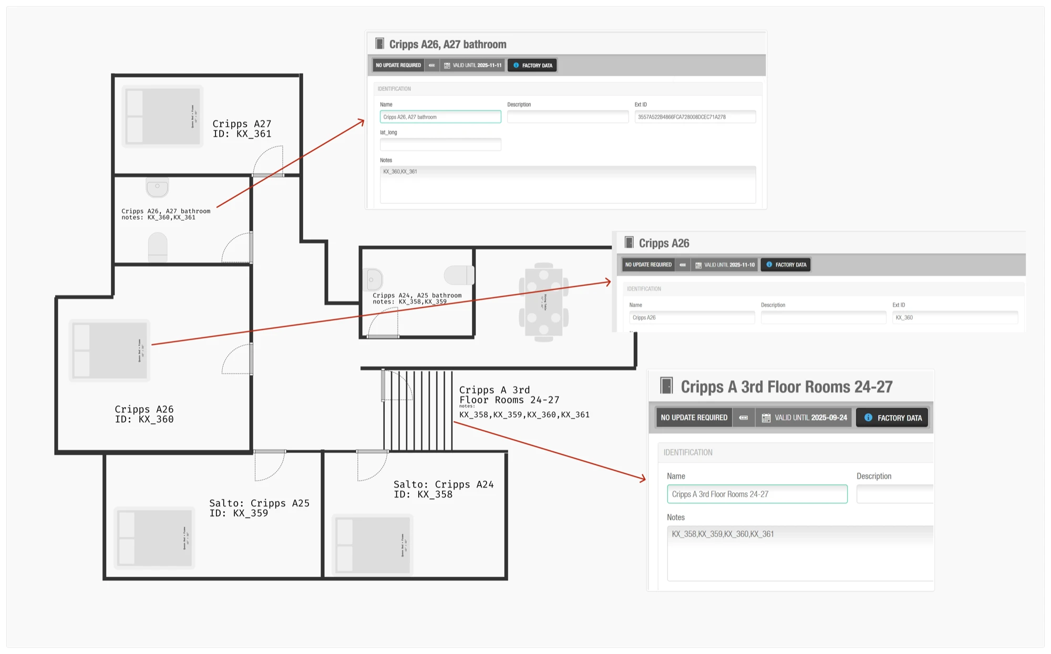The height and width of the screenshot is (654, 1051).
Task: Toggle NO UPDATE REQUIRED on the bathroom panel
Action: (x=398, y=65)
